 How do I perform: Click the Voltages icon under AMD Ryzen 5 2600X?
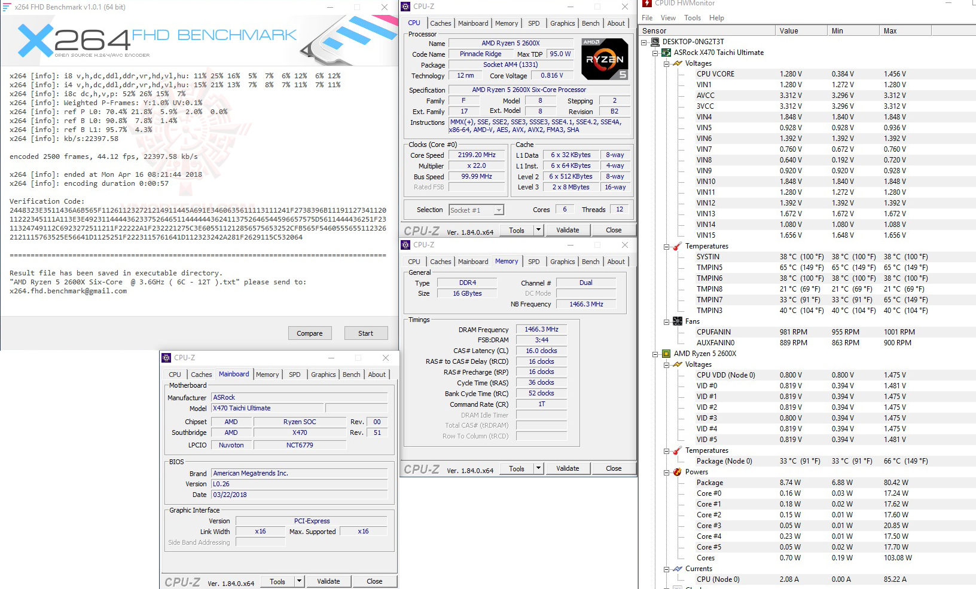(x=678, y=364)
